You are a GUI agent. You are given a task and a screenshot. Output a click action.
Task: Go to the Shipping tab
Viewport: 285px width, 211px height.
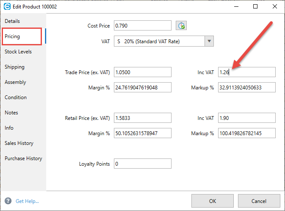pos(14,67)
